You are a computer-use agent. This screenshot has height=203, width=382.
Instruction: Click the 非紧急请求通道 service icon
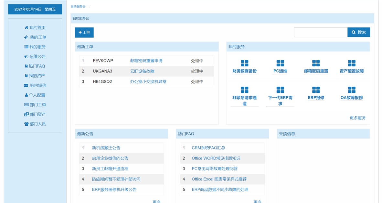coord(244,90)
